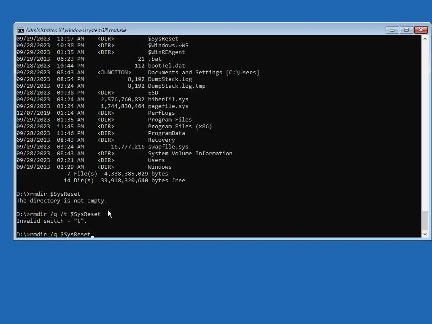Close the command prompt window
The image size is (432, 324).
tap(421, 30)
